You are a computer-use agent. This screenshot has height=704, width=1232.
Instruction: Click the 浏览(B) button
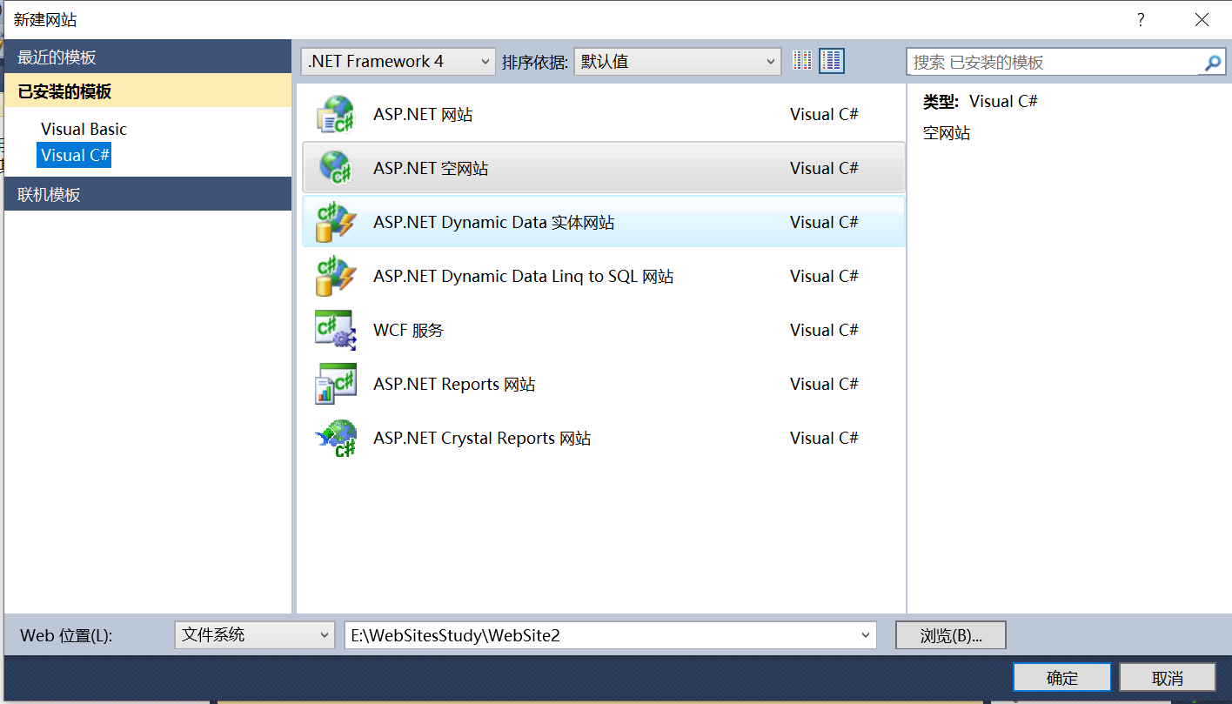[950, 635]
